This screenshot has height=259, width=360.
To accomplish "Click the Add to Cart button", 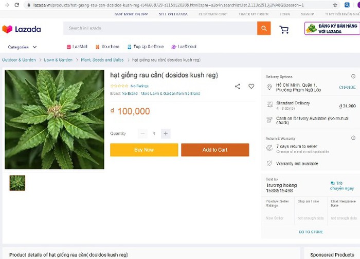I will (x=215, y=150).
